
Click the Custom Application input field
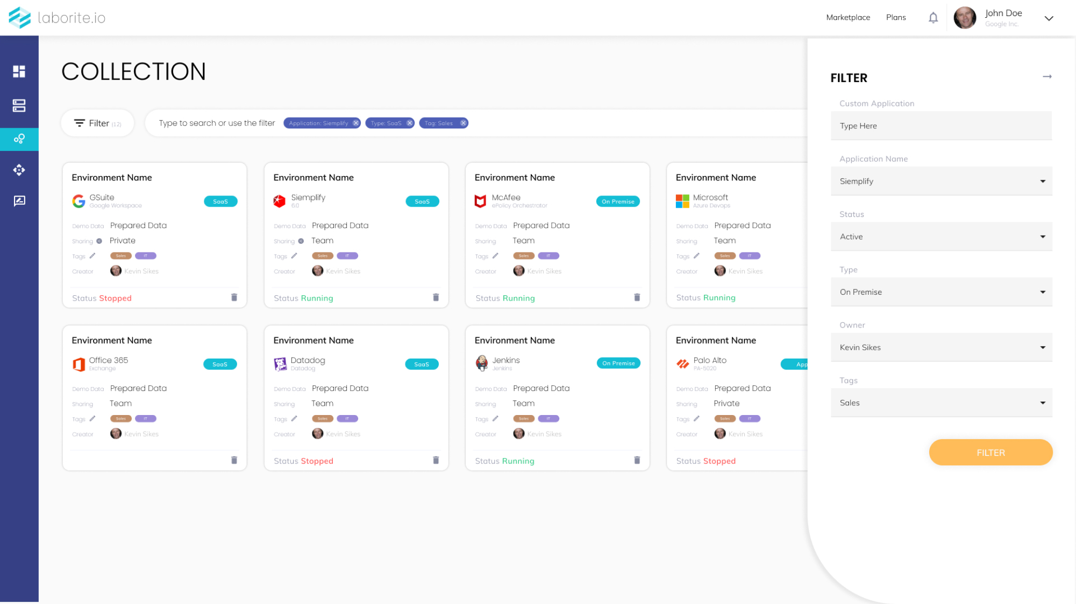(x=941, y=126)
